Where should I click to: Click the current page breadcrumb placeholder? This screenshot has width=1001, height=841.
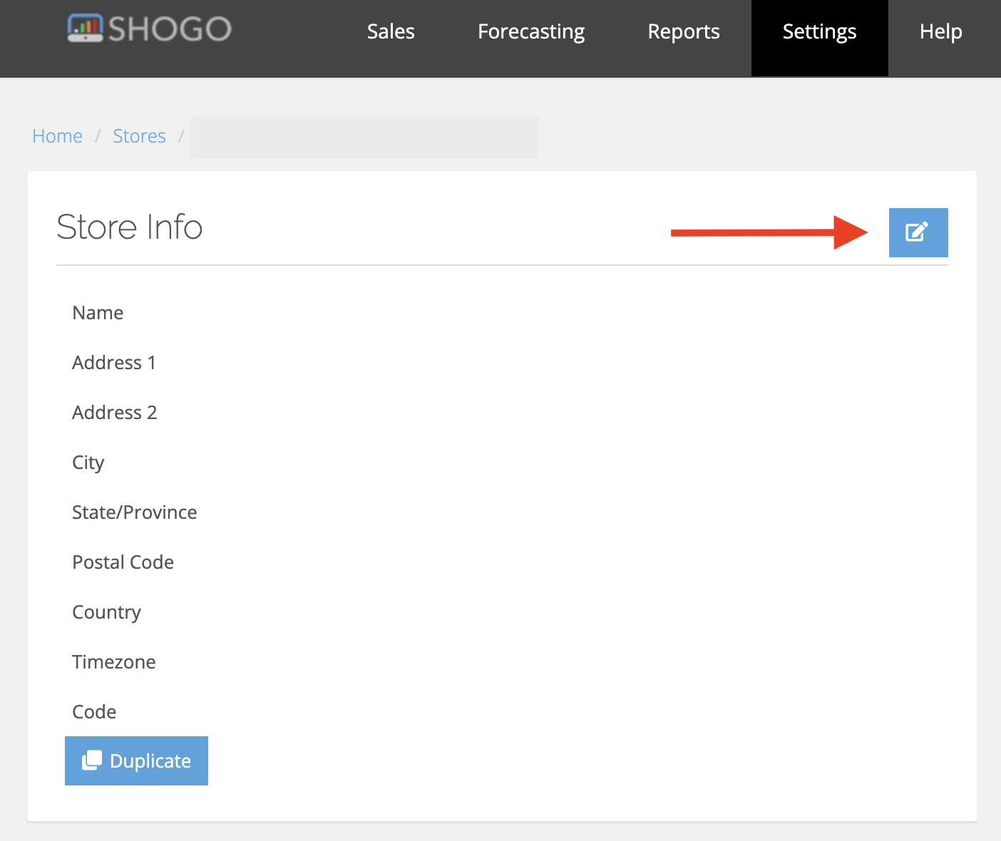[364, 137]
